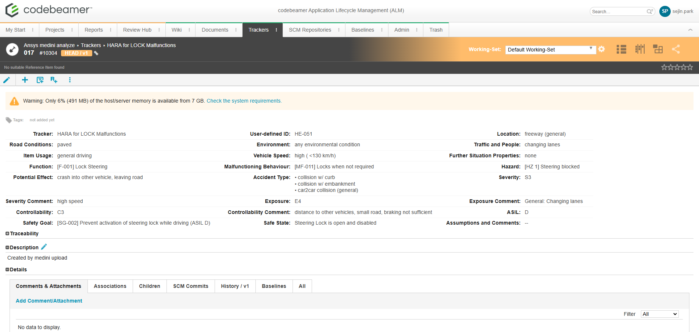Viewport: 699px width, 332px height.
Task: Open the Default Working-Set dropdown
Action: pyautogui.click(x=550, y=49)
